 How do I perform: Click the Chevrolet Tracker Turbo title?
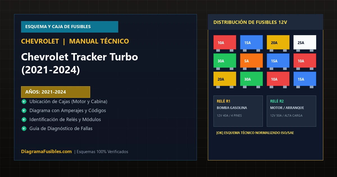coord(79,57)
